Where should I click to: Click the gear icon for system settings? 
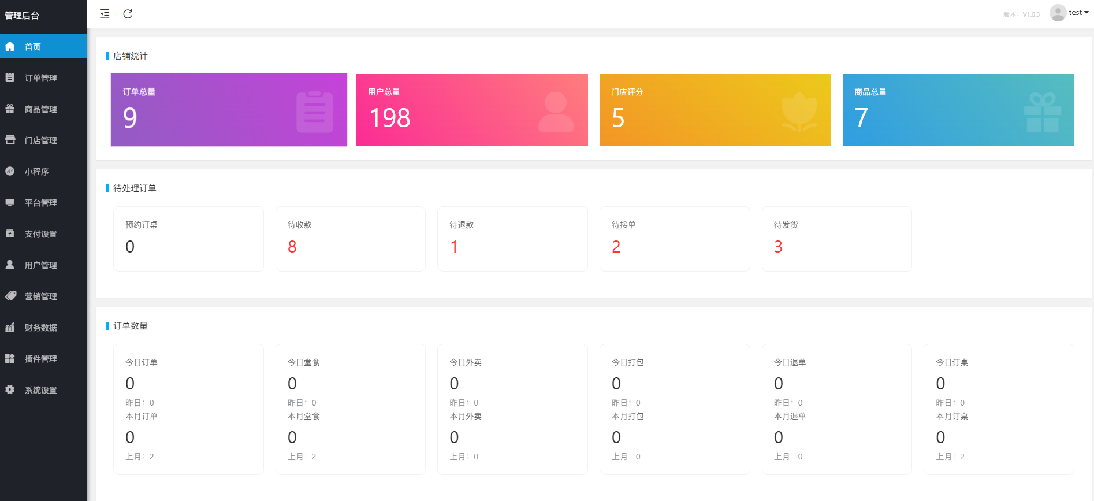tap(10, 389)
